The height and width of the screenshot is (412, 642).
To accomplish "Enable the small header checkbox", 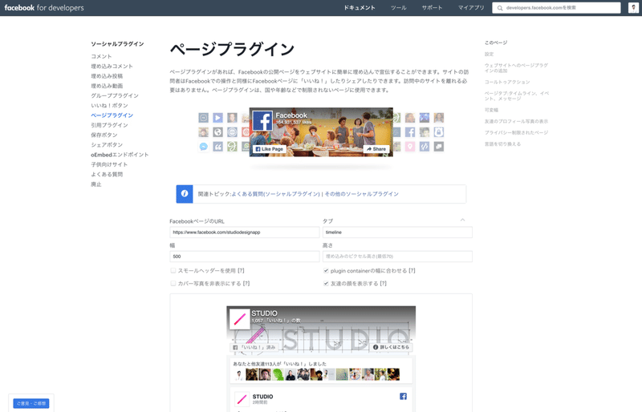I will [173, 270].
